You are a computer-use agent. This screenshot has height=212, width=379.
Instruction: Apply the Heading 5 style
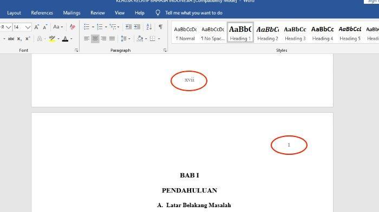[350, 32]
